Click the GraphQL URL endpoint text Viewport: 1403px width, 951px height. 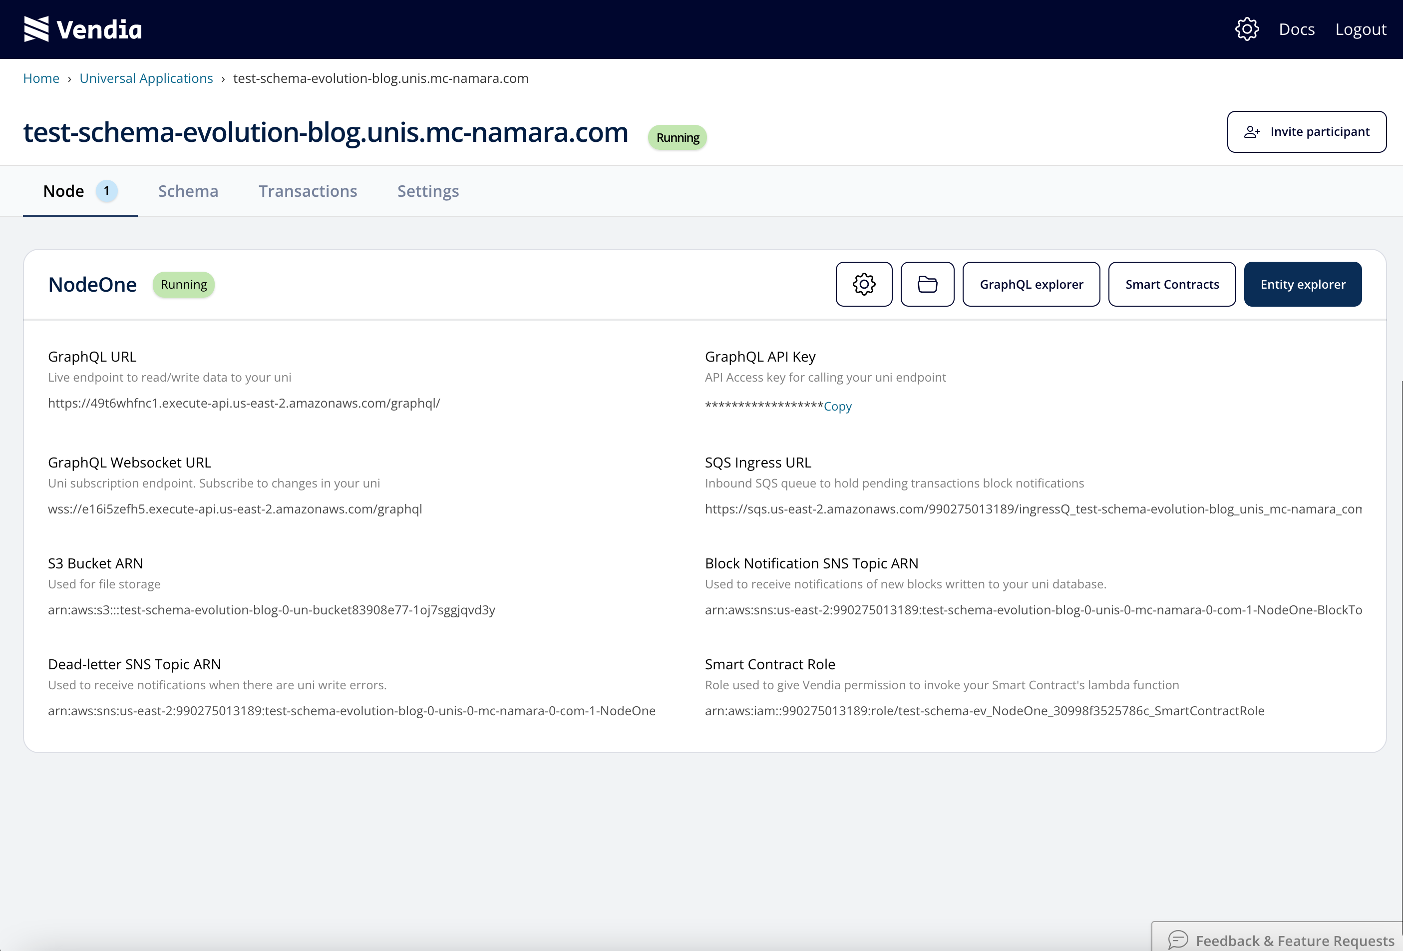[x=244, y=403]
